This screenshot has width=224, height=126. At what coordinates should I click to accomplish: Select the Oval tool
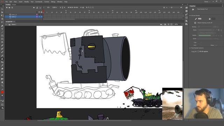[x=2, y=39]
